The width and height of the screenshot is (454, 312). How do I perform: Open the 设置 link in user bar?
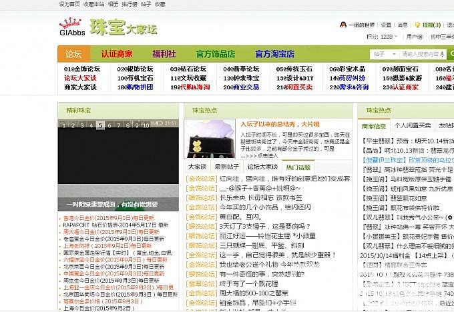[386, 25]
